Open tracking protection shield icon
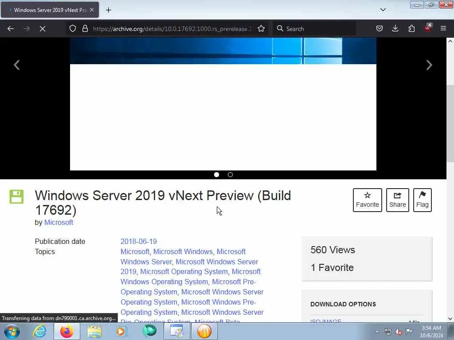454x340 pixels. click(73, 29)
